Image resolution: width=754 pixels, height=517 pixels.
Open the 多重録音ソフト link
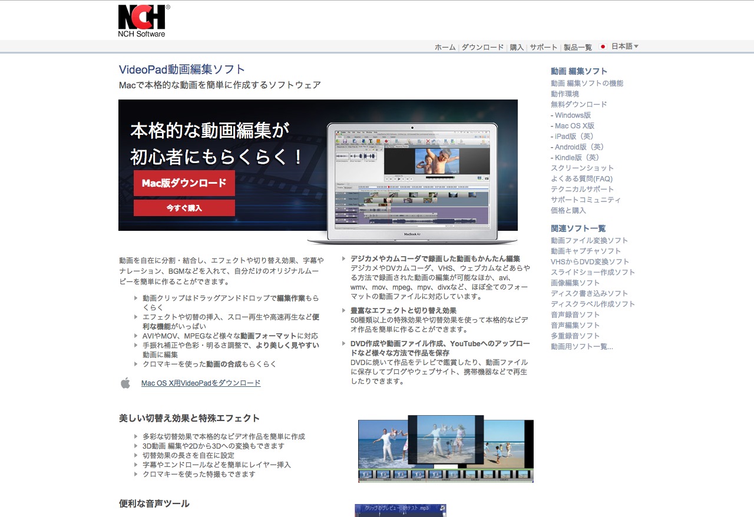click(x=575, y=336)
